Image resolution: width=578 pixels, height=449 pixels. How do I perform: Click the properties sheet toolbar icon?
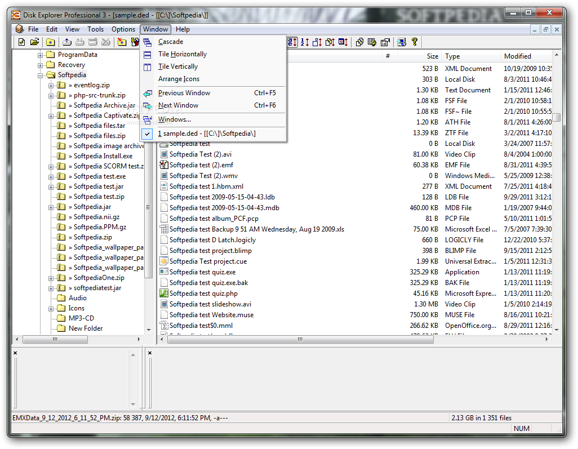pyautogui.click(x=385, y=42)
